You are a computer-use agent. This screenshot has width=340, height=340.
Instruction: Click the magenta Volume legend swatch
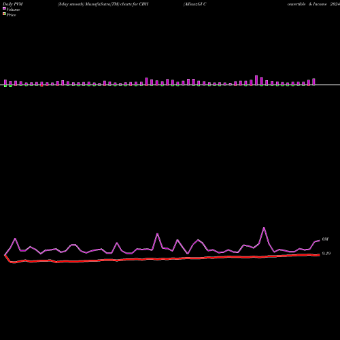pos(4,8)
